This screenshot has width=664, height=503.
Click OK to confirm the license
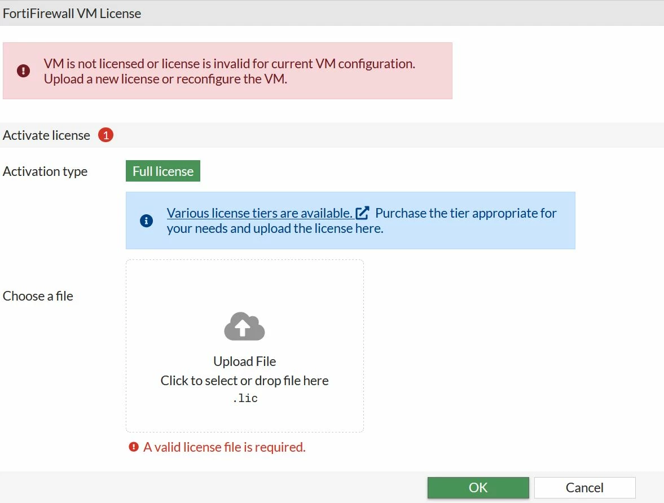coord(478,488)
